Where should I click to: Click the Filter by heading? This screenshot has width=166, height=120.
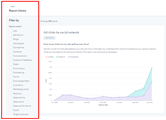[x=14, y=20]
